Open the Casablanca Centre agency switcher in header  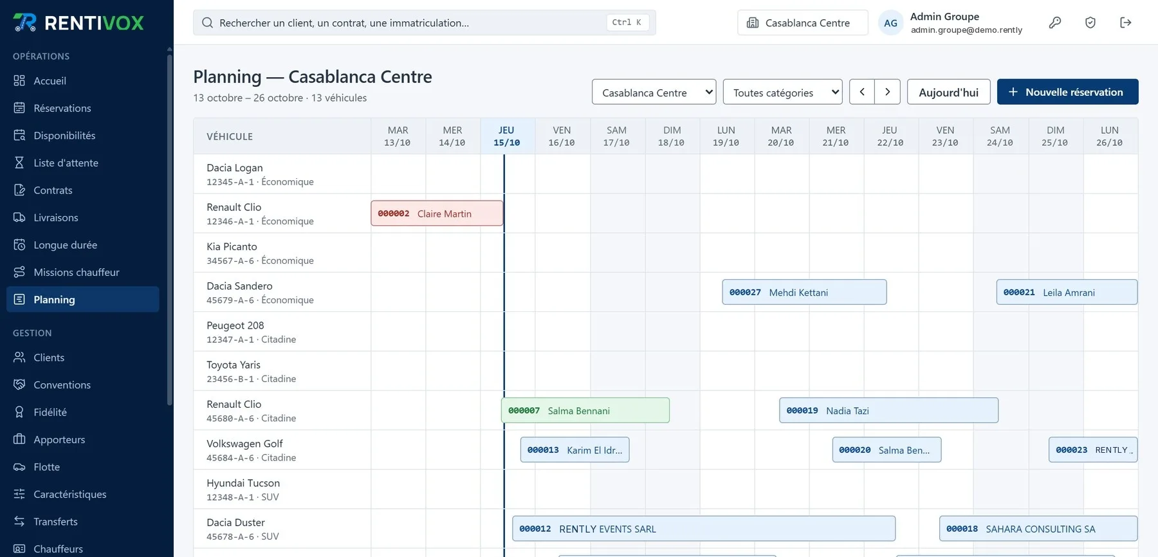pyautogui.click(x=802, y=23)
